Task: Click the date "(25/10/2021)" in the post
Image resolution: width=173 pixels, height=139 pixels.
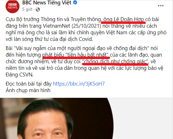Action: tap(86, 26)
